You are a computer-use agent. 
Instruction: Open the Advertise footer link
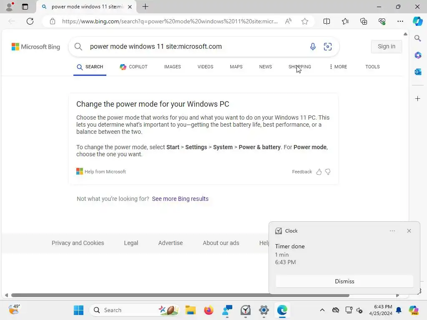coord(171,243)
